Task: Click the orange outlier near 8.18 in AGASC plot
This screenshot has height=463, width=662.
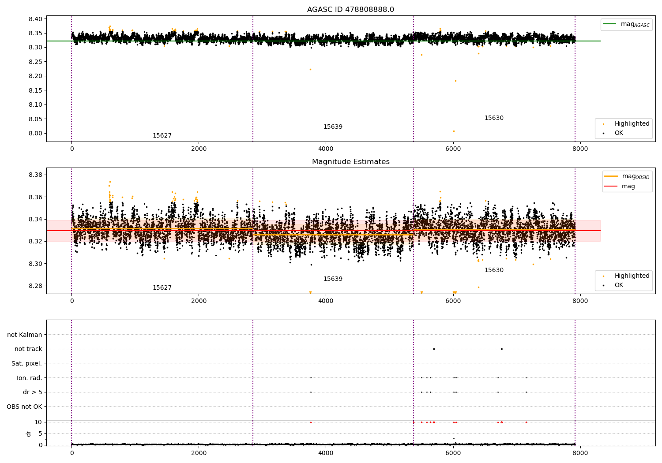Action: click(455, 81)
